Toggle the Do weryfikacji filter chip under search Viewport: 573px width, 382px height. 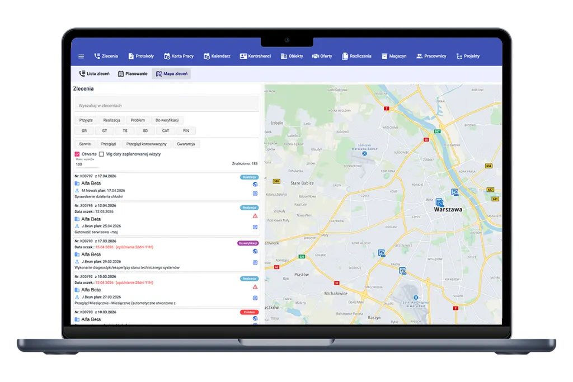(167, 120)
